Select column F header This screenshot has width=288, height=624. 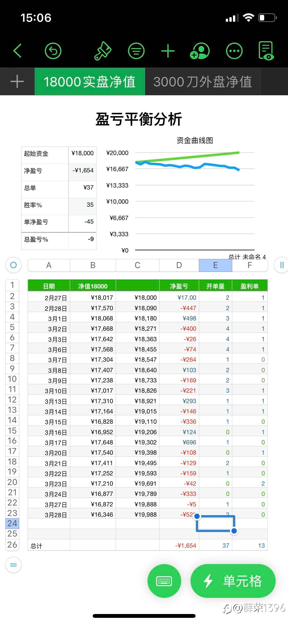(x=250, y=265)
